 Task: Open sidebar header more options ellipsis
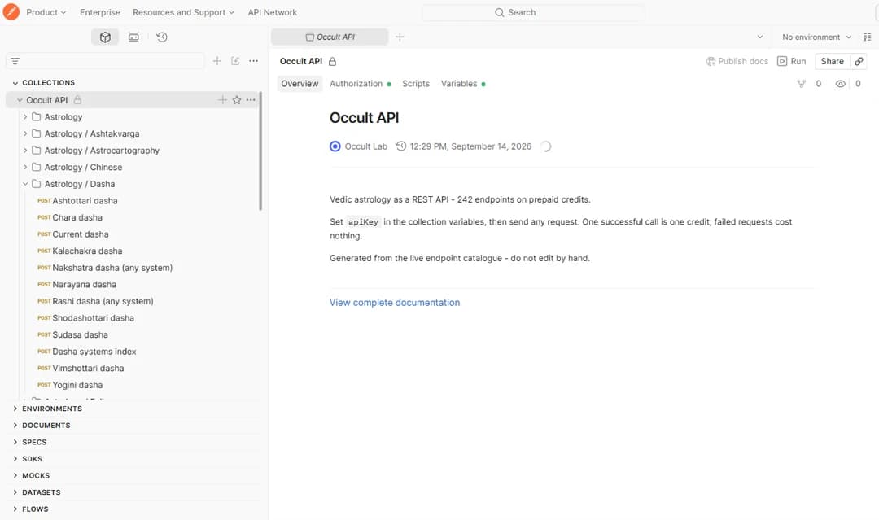point(253,60)
